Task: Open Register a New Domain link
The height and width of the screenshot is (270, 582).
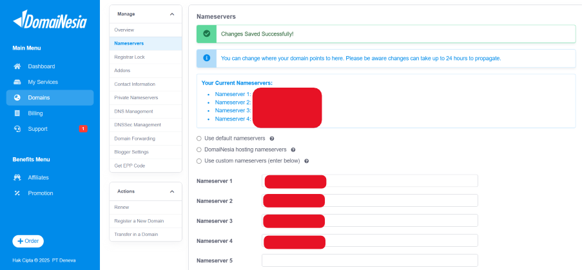Action: tap(139, 220)
